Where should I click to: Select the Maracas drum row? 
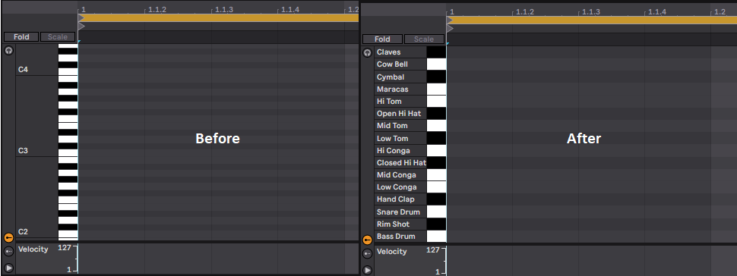400,89
